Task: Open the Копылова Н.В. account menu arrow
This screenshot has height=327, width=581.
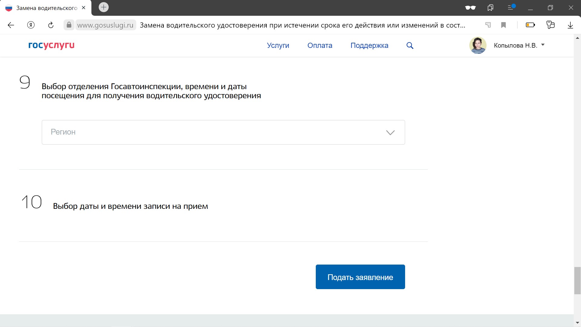Action: click(543, 45)
